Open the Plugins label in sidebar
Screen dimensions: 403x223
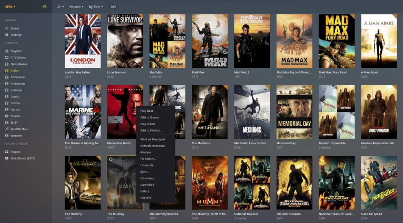[15, 152]
